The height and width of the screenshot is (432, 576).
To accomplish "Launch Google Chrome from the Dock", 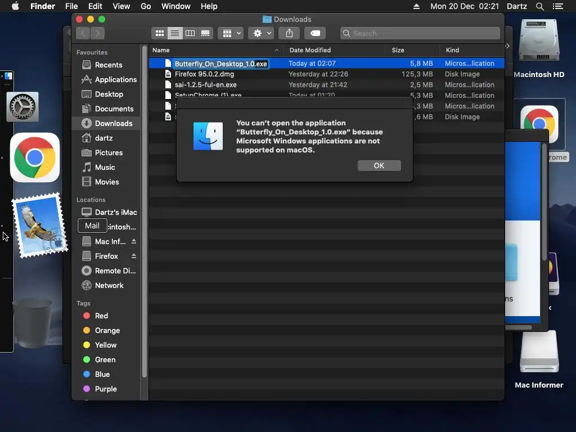I will (35, 157).
